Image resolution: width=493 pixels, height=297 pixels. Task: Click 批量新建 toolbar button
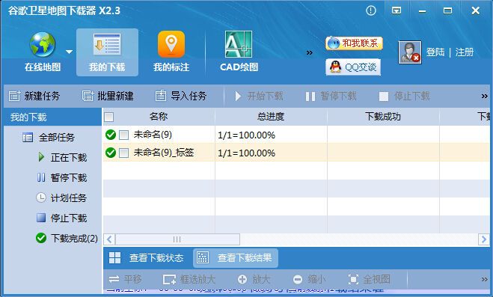click(x=108, y=96)
